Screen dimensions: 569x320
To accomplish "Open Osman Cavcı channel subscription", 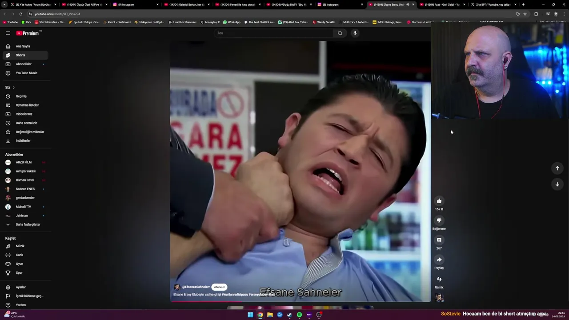I will [x=24, y=180].
